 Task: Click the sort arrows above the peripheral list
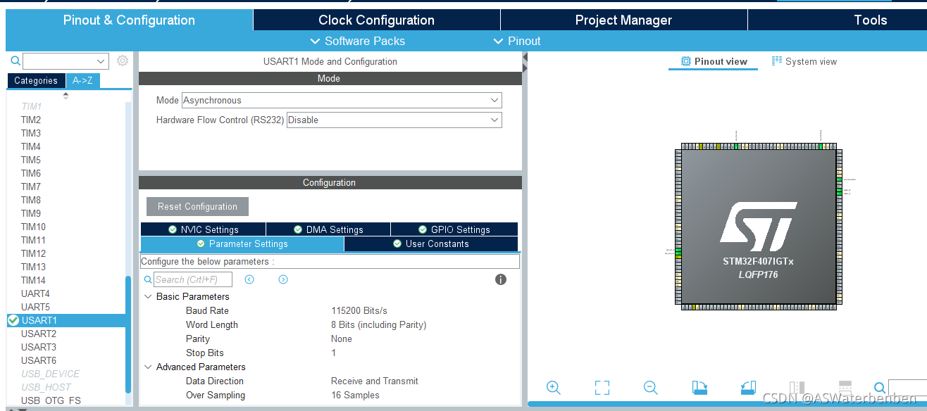click(x=66, y=95)
